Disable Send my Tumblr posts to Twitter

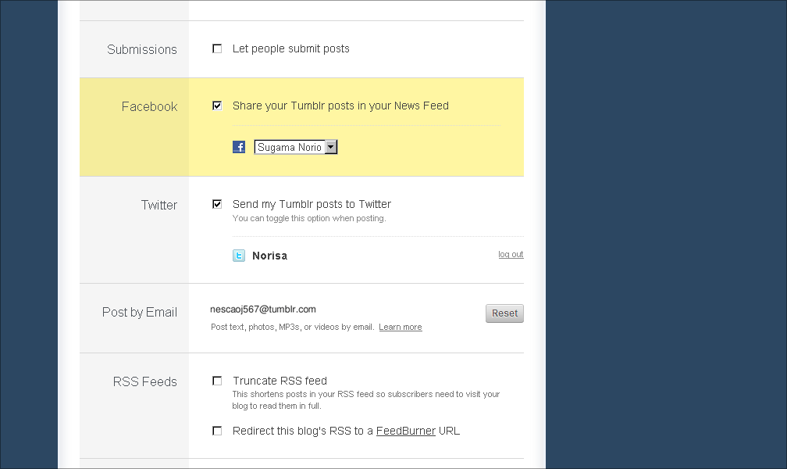click(x=217, y=204)
